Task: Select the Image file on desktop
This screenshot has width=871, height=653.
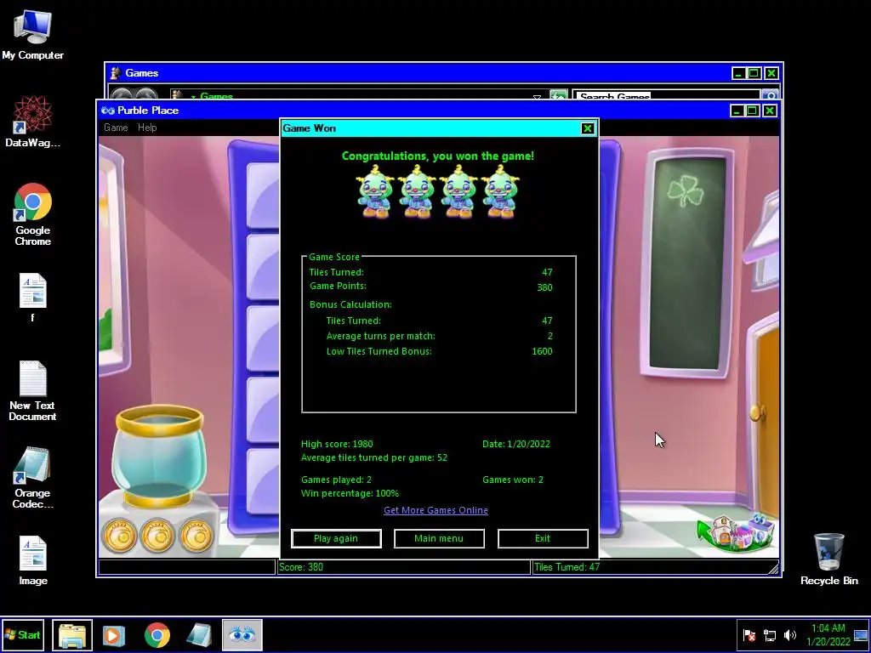Action: coord(33,561)
